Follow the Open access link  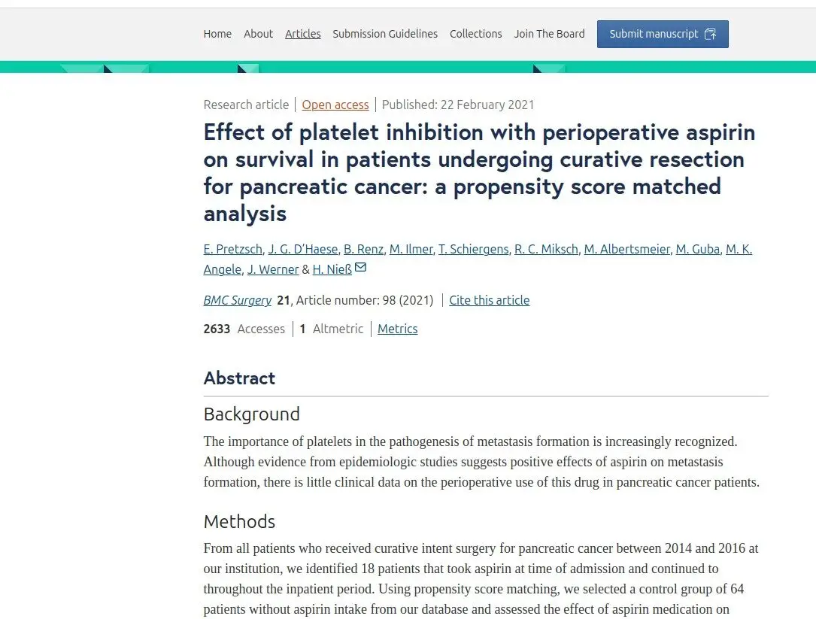335,105
